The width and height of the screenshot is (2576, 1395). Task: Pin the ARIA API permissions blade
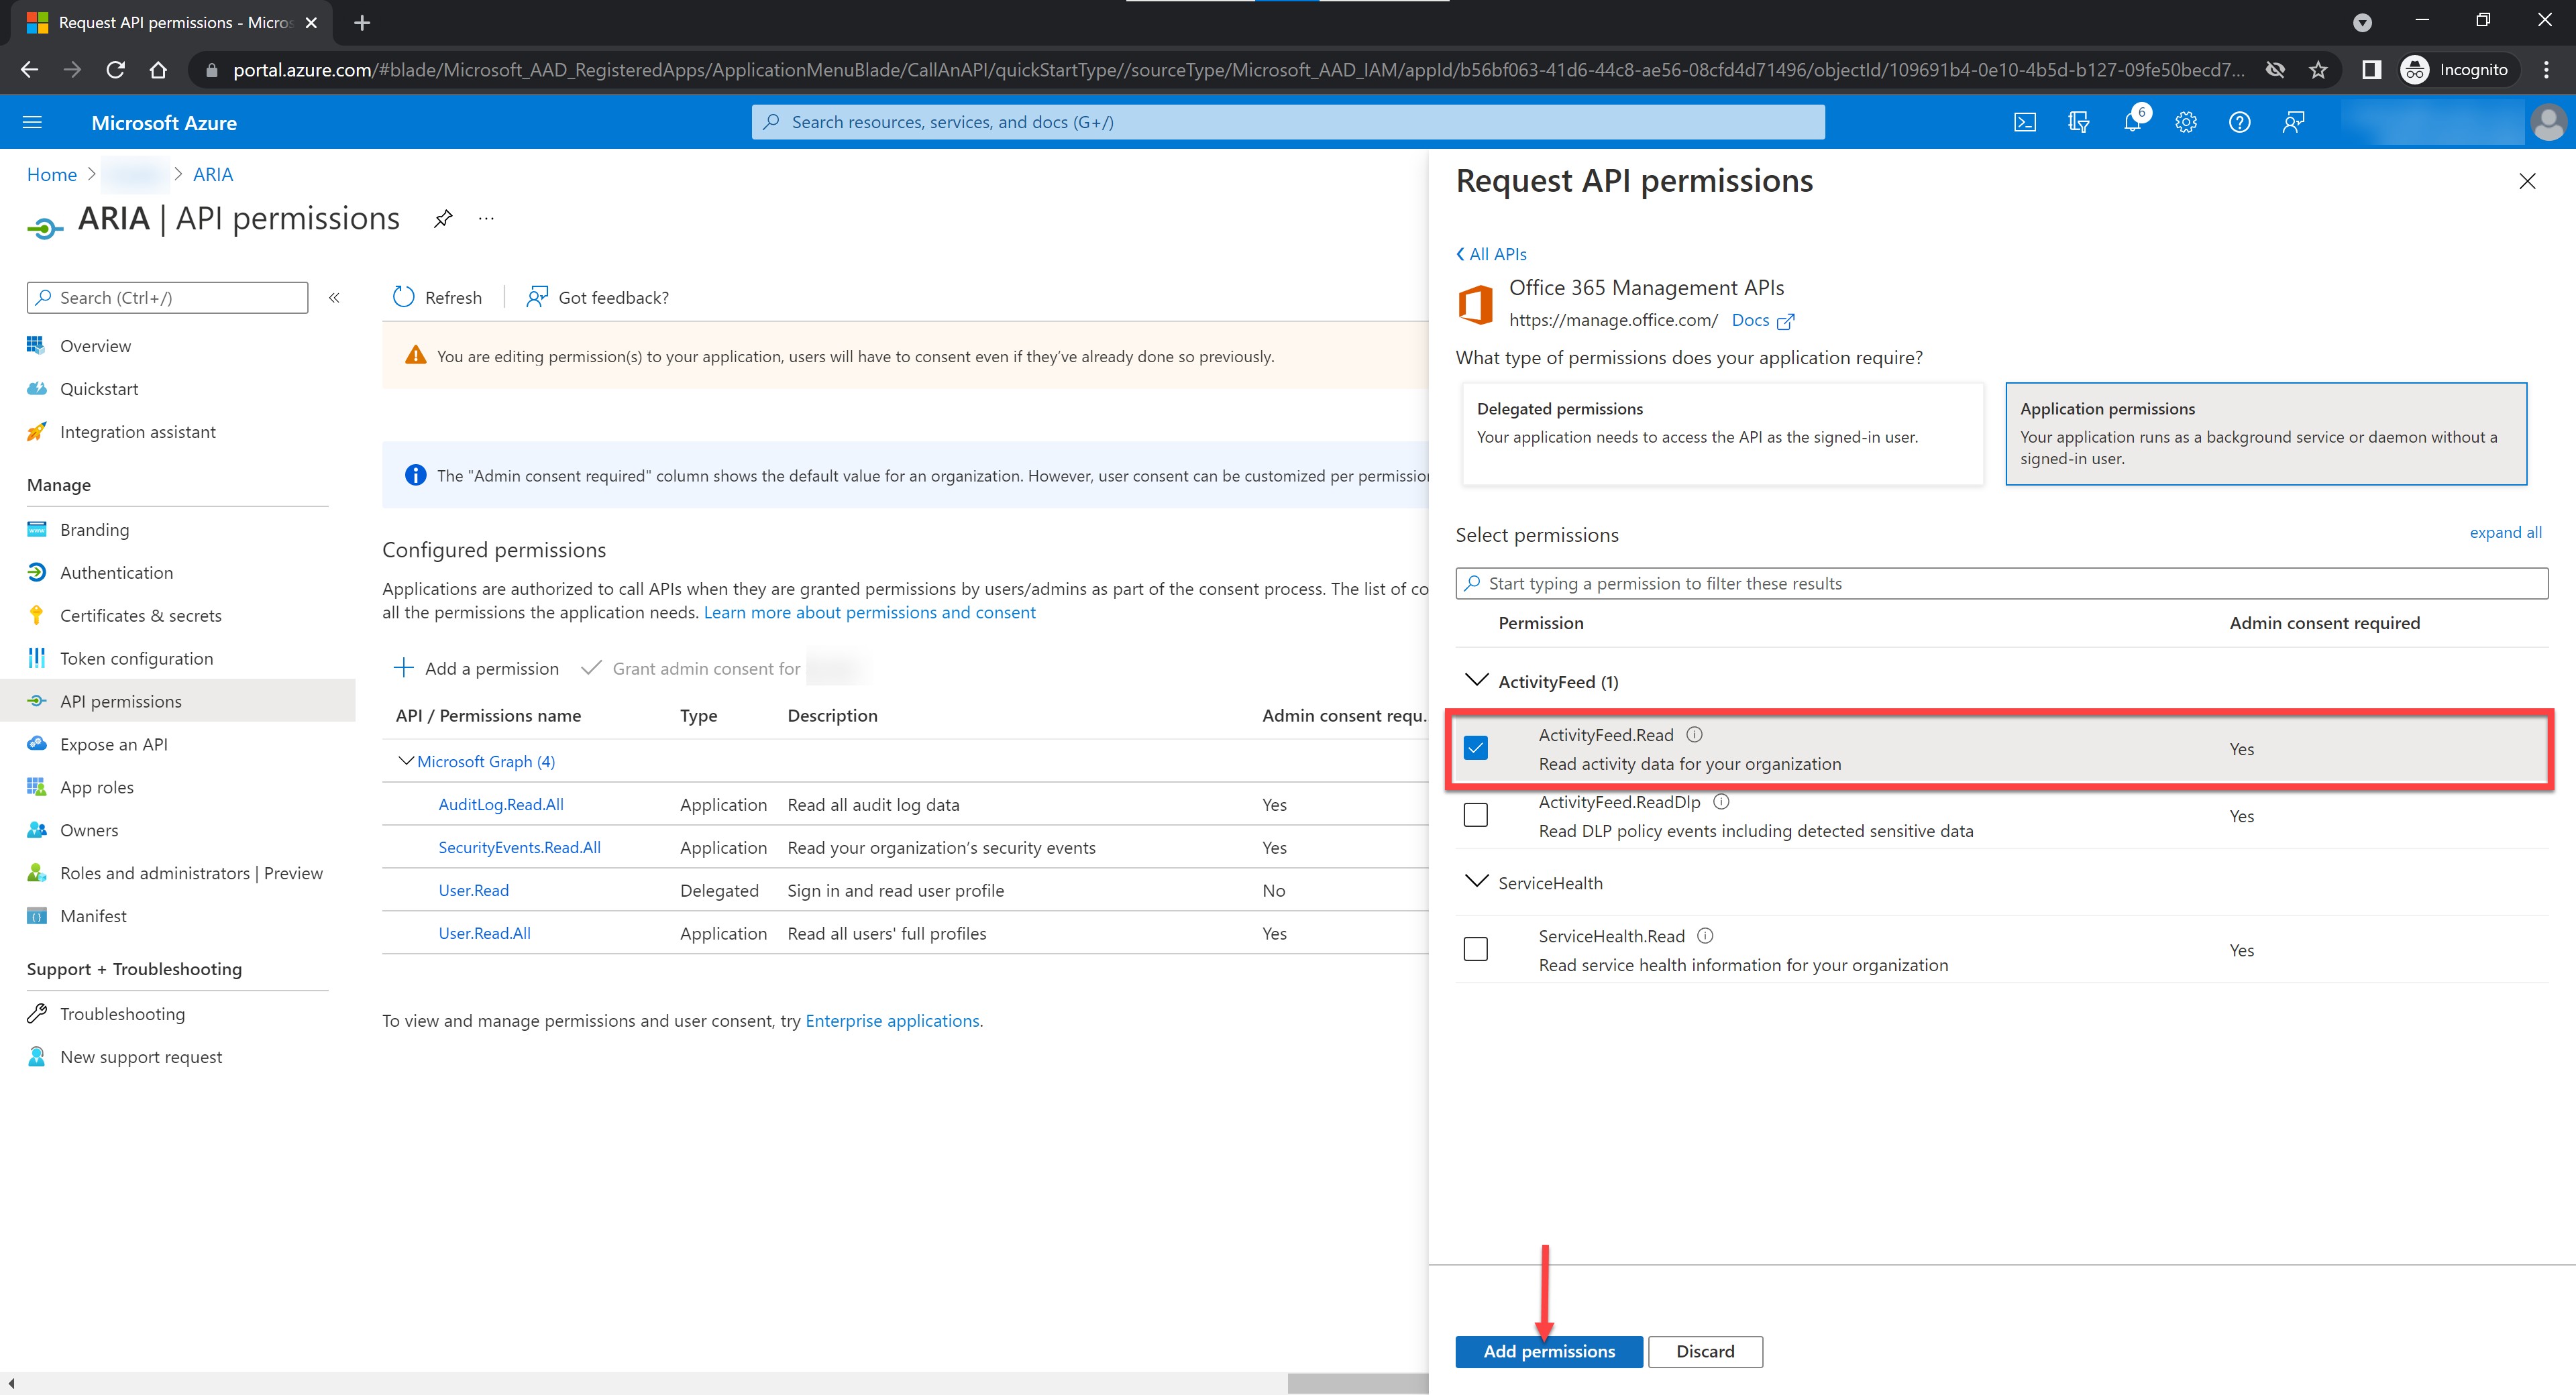coord(443,218)
